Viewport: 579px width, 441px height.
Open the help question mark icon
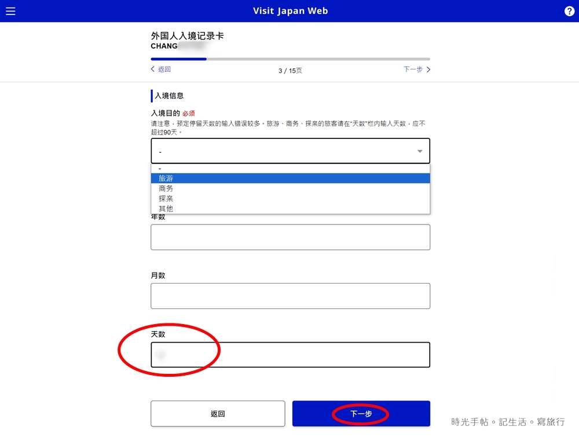569,11
